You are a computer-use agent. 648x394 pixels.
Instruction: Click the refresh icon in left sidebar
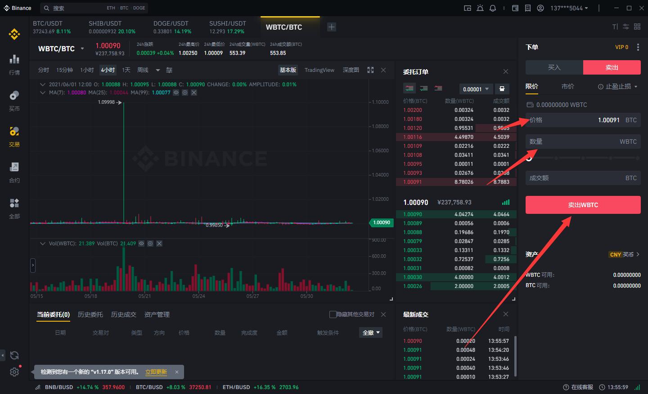(14, 355)
